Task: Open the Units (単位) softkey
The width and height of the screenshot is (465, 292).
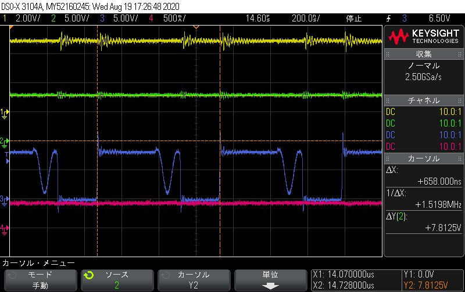Action: click(x=270, y=280)
